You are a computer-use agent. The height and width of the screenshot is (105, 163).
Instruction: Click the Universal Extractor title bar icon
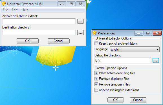click(4, 4)
